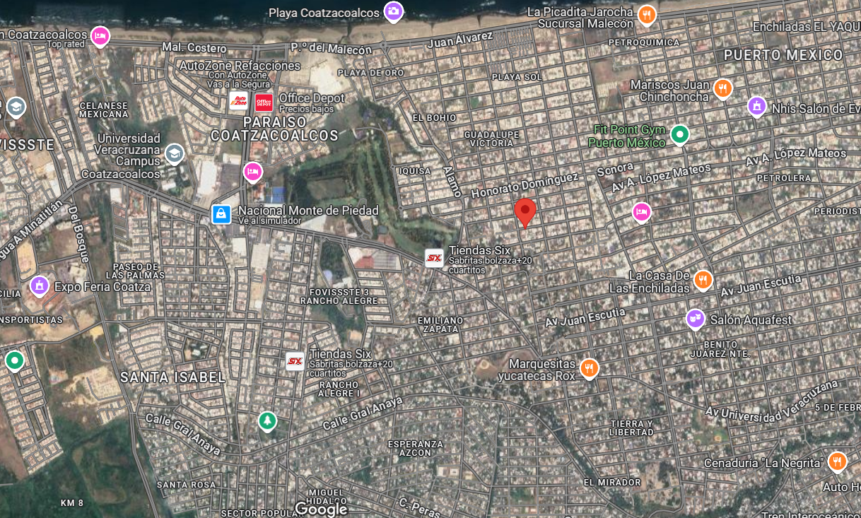Select Universidad Veracruzana school pin
This screenshot has height=518, width=861.
pos(174,153)
